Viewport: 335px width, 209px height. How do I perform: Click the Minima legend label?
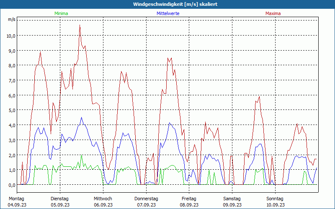(x=61, y=13)
